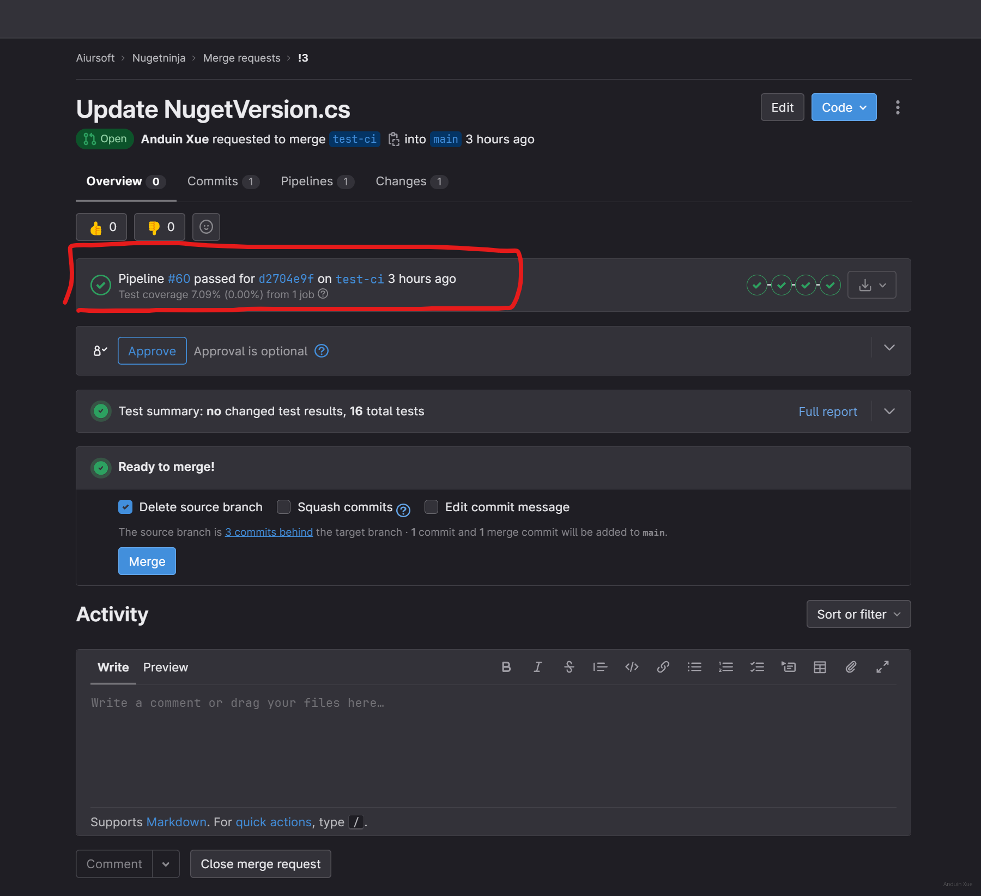Screen dimensions: 981x896
Task: Open the Full report link
Action: (x=827, y=411)
